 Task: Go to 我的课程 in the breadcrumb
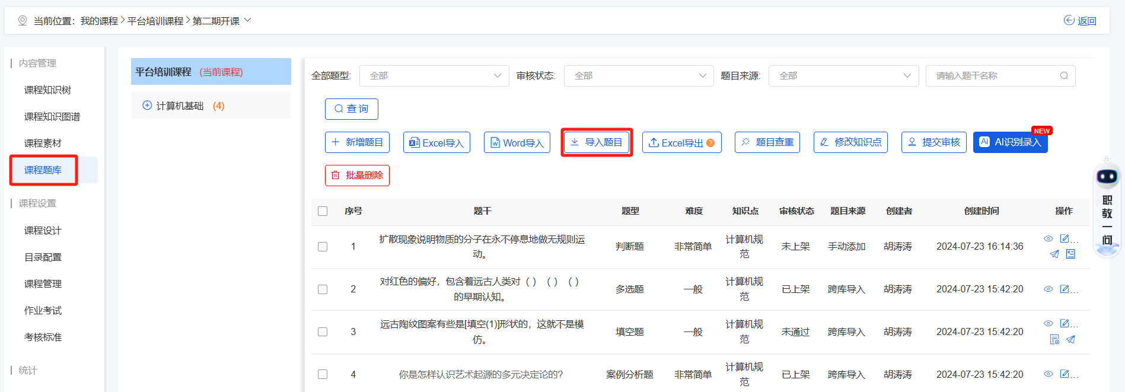(x=99, y=21)
